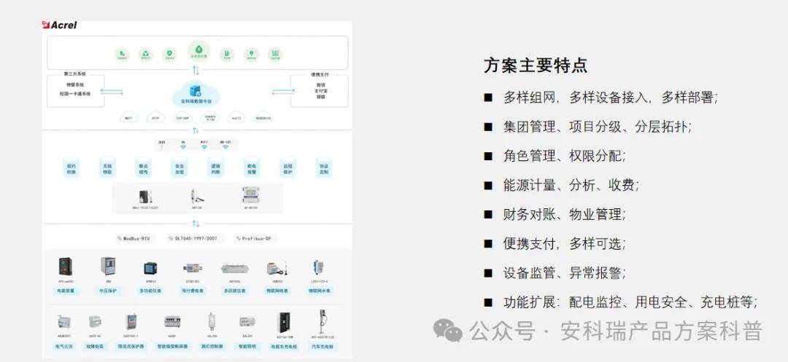Click the device image above 故障电弧
Image resolution: width=788 pixels, height=362 pixels.
[x=95, y=321]
